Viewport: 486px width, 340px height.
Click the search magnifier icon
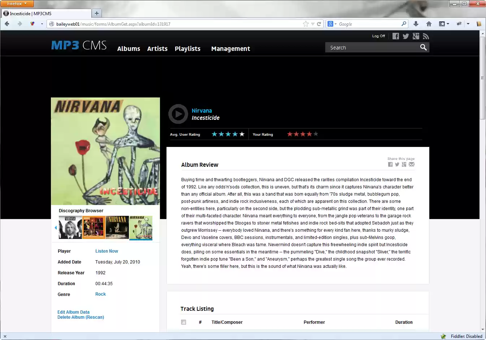423,47
